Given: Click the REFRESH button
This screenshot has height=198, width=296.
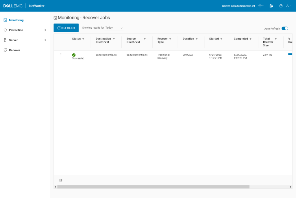Looking at the screenshot, I should point(66,28).
